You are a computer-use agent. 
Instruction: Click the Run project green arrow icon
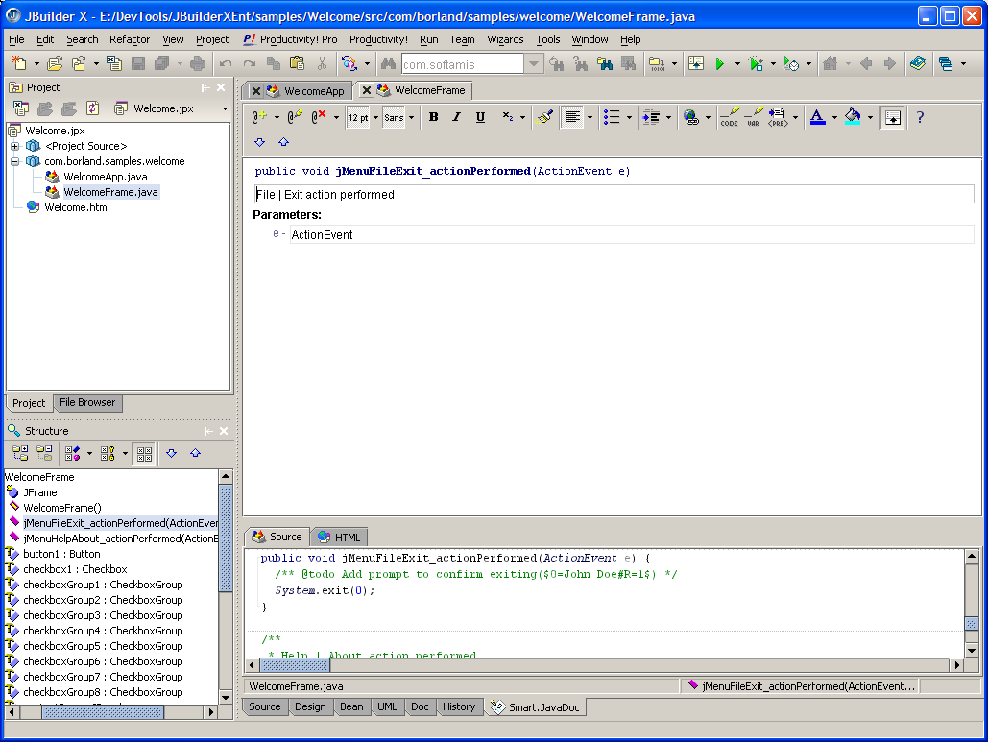click(x=719, y=64)
